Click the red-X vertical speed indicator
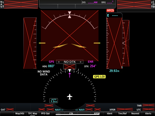Image resolution: width=155 pixels, height=116 pixels. point(126,43)
